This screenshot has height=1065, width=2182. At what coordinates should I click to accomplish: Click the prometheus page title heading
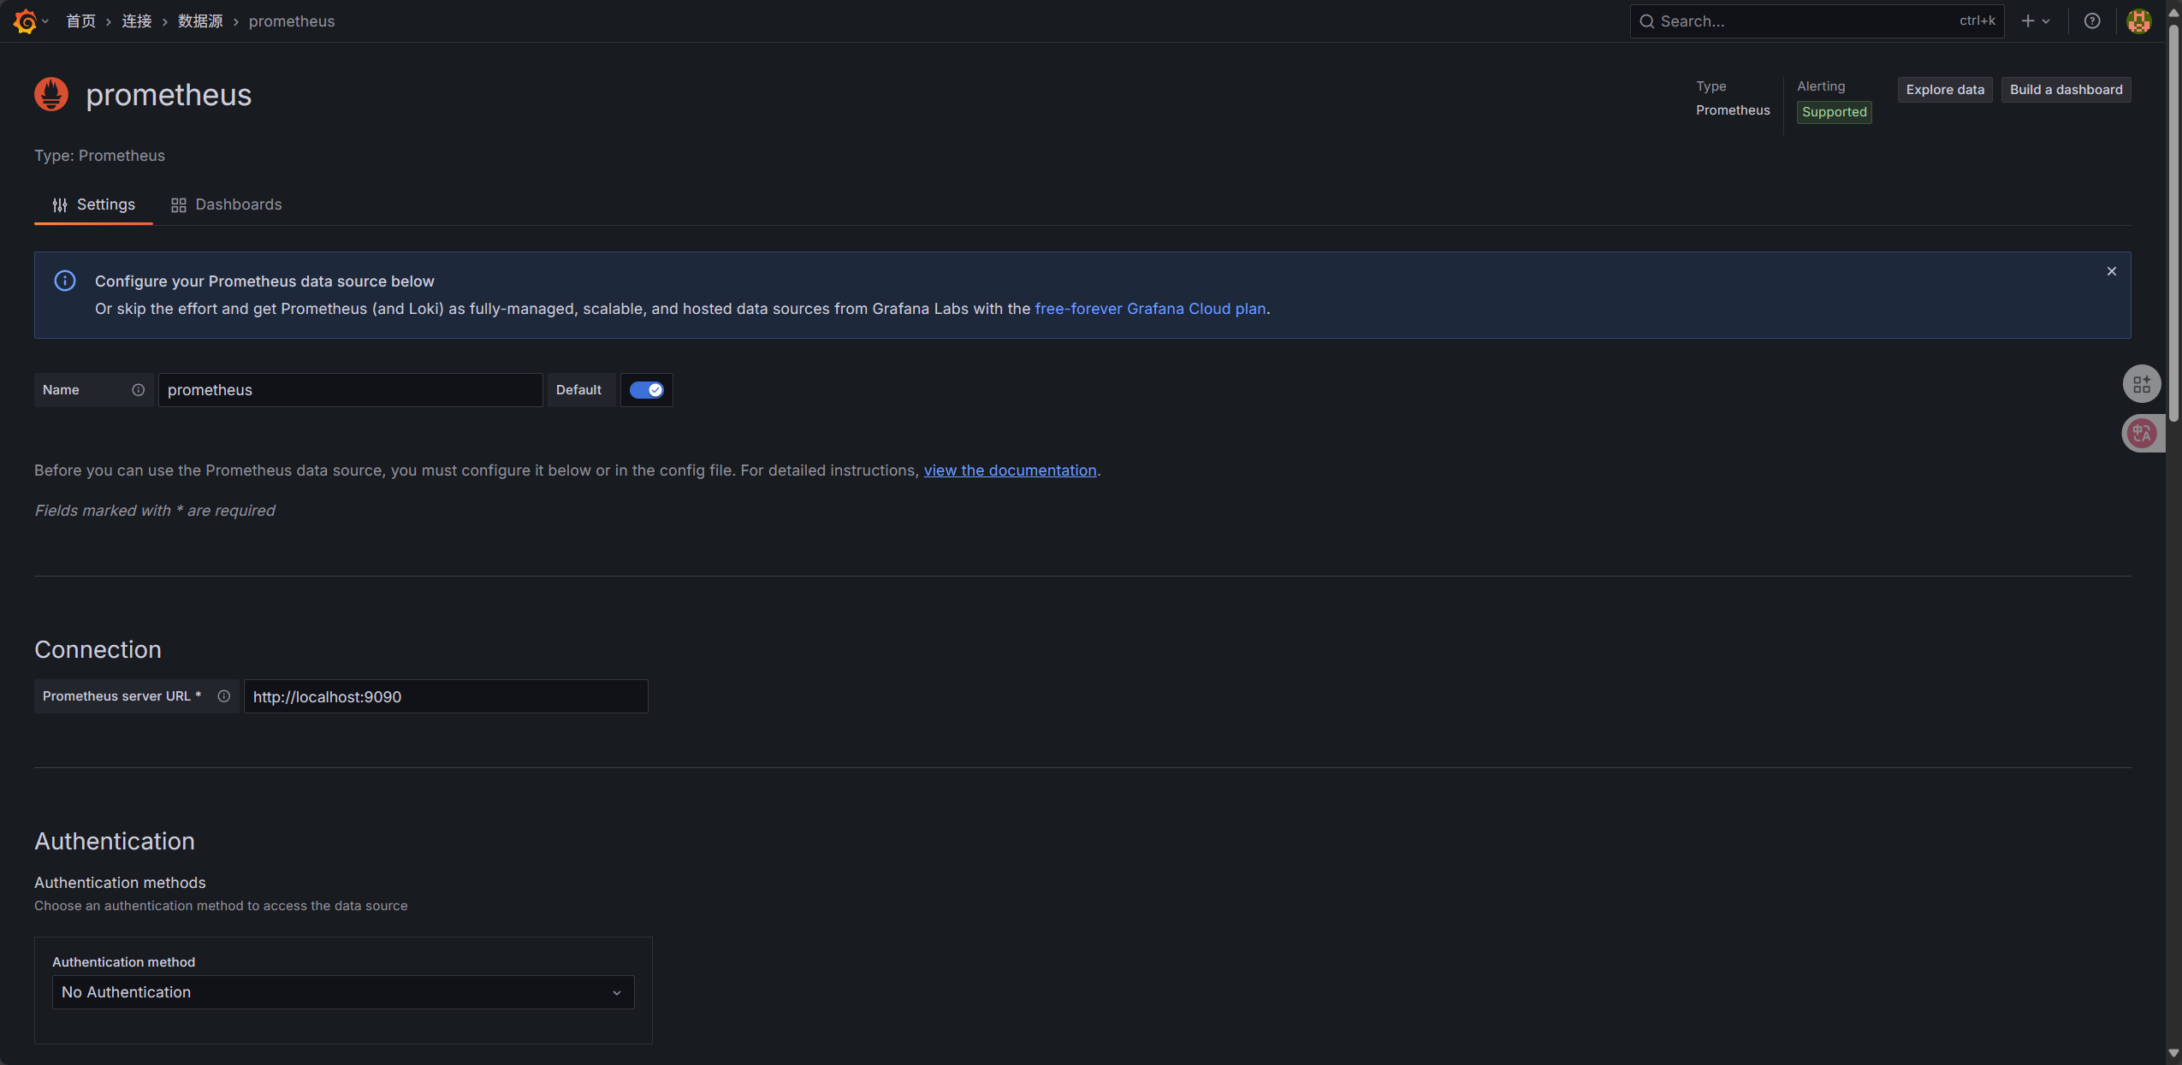coord(169,95)
